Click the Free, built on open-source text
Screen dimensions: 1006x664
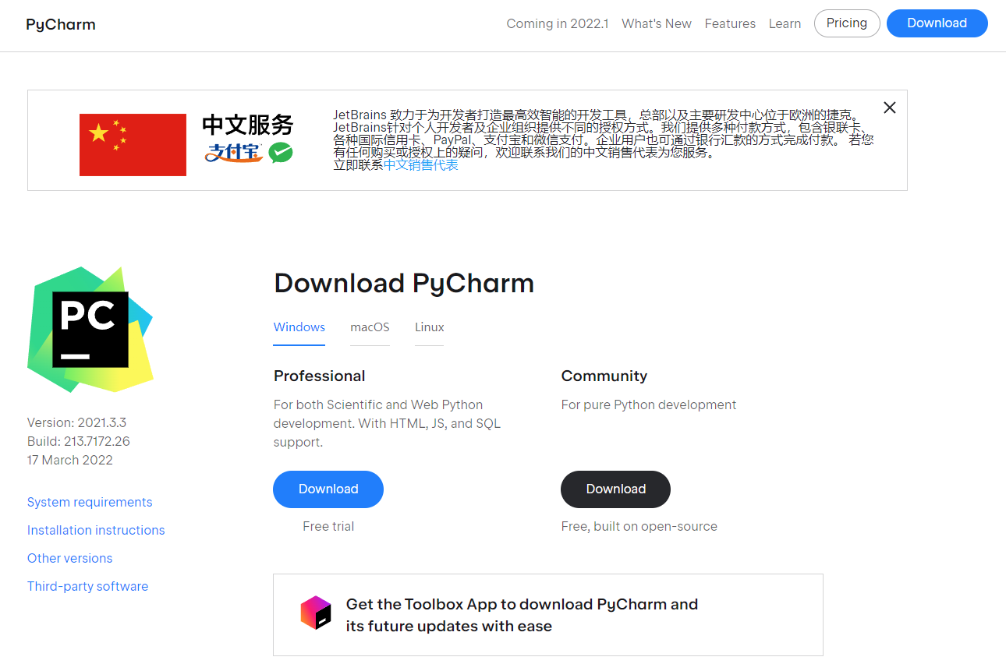(639, 527)
